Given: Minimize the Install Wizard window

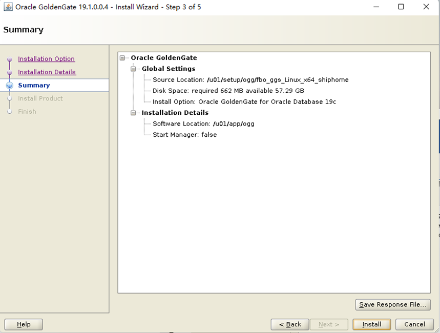Looking at the screenshot, I should [x=376, y=7].
